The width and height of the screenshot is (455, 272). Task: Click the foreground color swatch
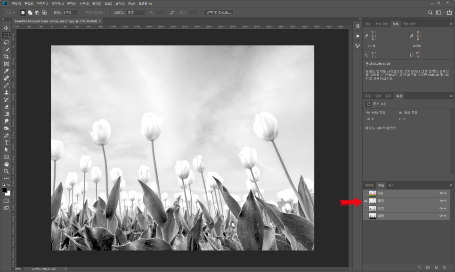click(5, 191)
